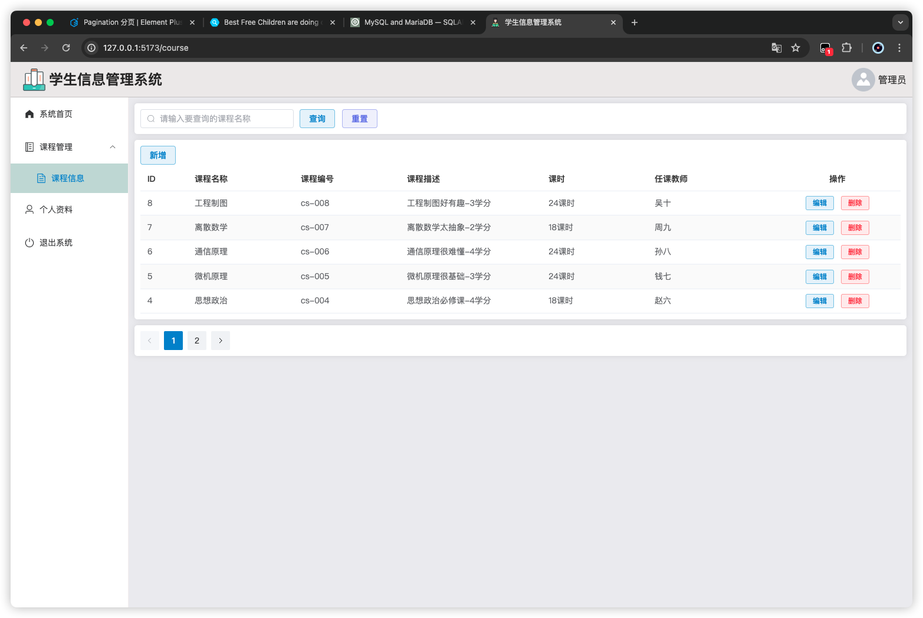The image size is (923, 618).
Task: Edit the 微机原理 course row
Action: (x=820, y=277)
